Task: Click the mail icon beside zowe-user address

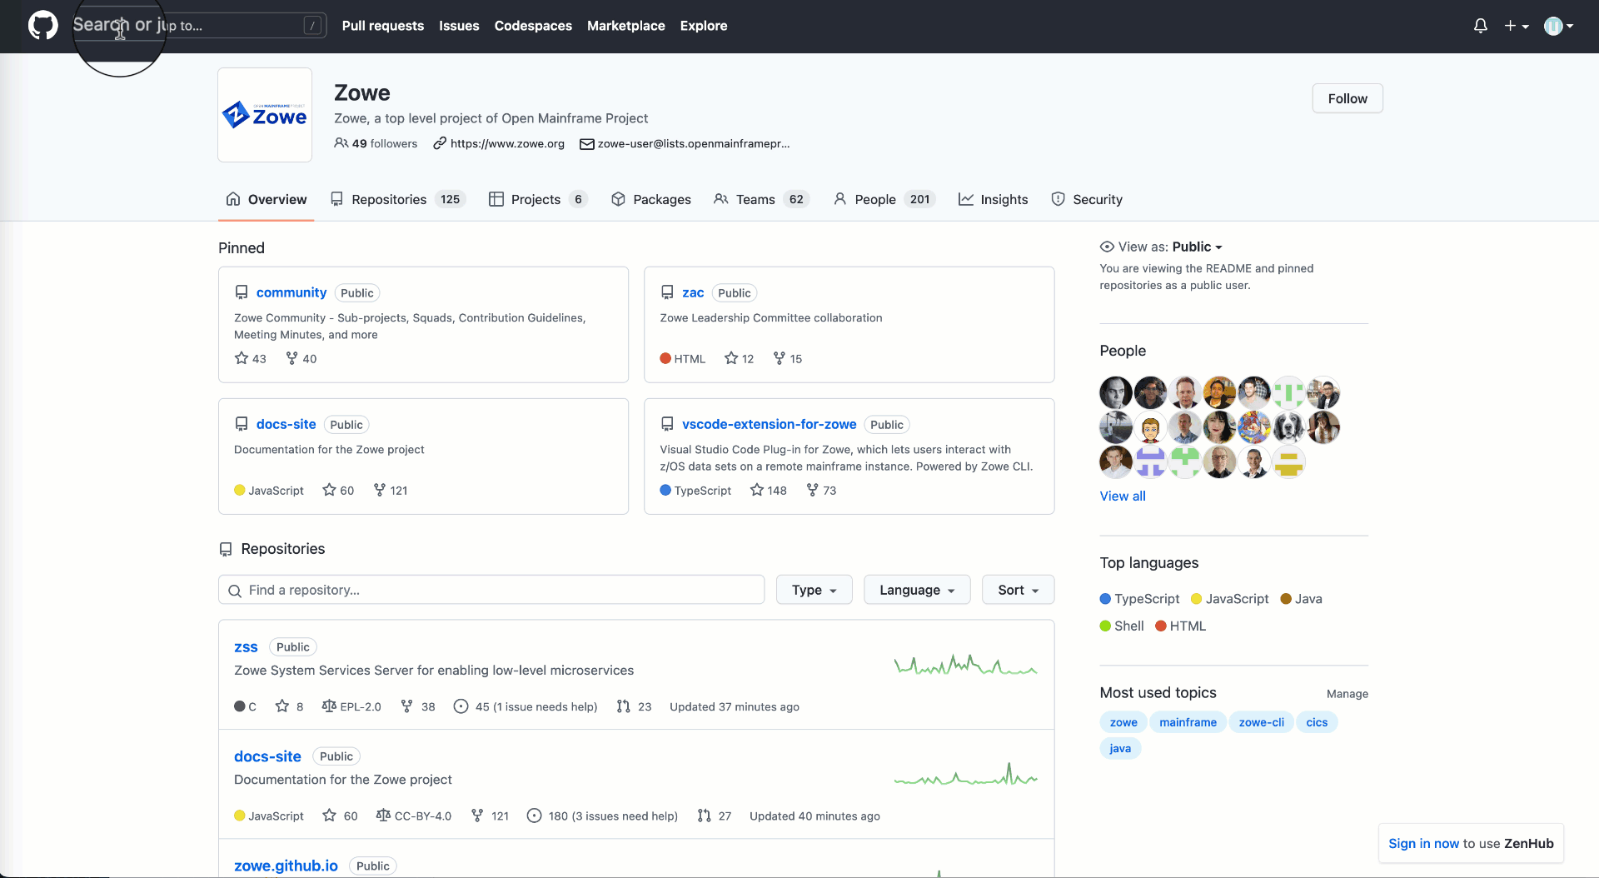Action: coord(585,143)
